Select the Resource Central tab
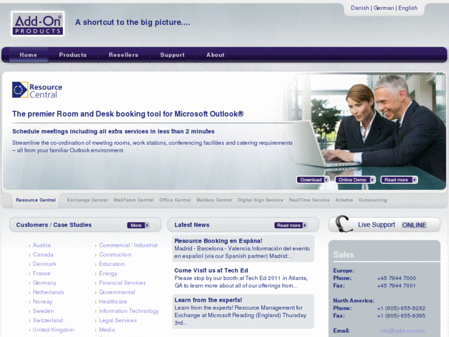449x337 pixels. point(36,200)
